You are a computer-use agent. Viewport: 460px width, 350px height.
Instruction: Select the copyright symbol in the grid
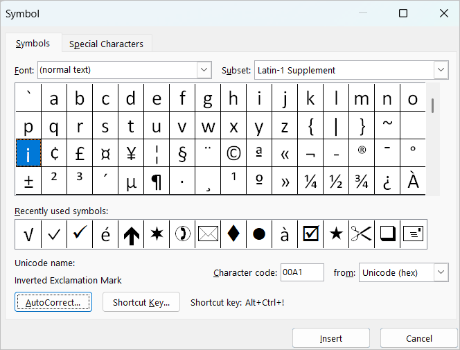[x=233, y=154]
